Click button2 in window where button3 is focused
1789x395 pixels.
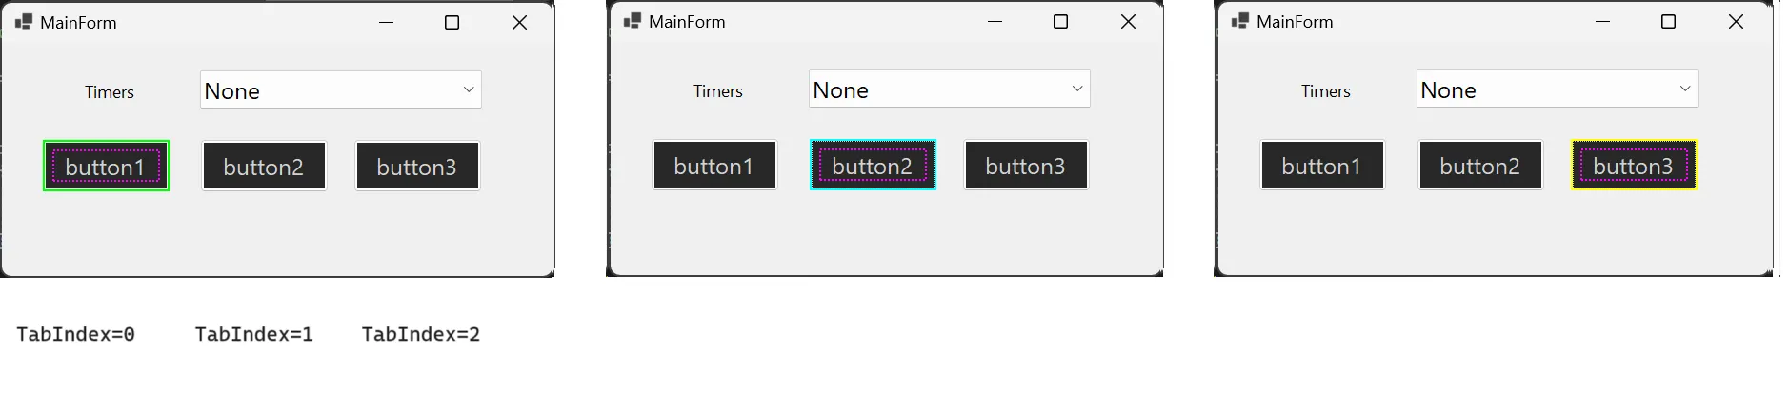point(1480,166)
